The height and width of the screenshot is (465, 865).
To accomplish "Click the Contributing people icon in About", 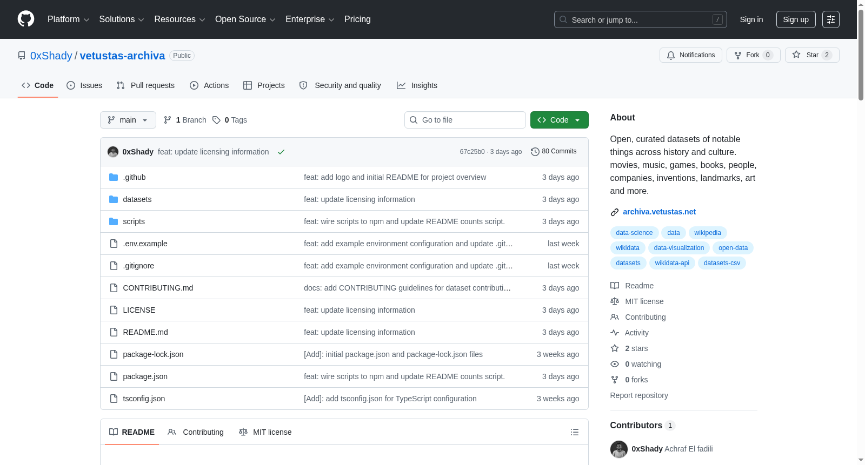I will [x=615, y=317].
